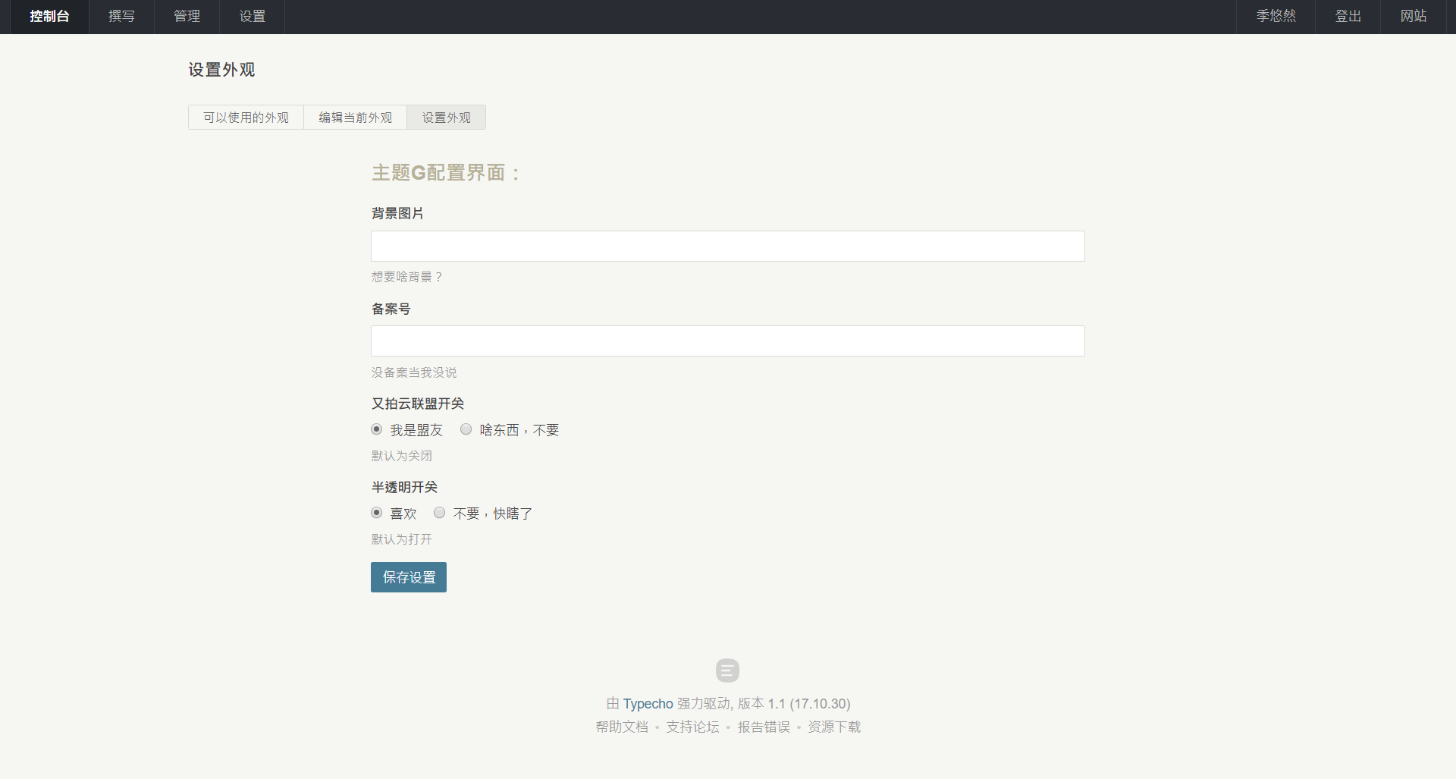Screen dimensions: 1456x779
Task: Switch to 可以使用的外观 tab
Action: (x=246, y=118)
